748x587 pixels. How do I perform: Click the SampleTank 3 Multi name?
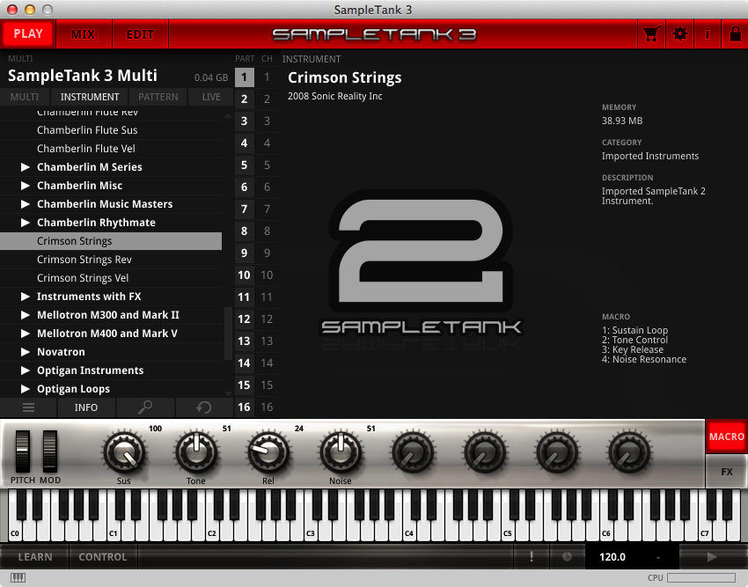pos(83,76)
